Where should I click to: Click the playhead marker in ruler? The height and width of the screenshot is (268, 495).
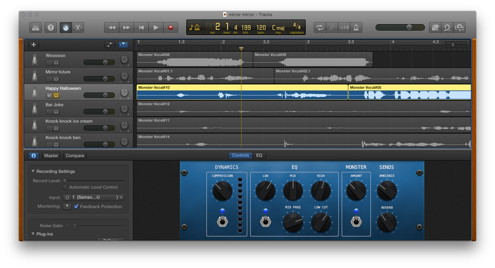(241, 49)
